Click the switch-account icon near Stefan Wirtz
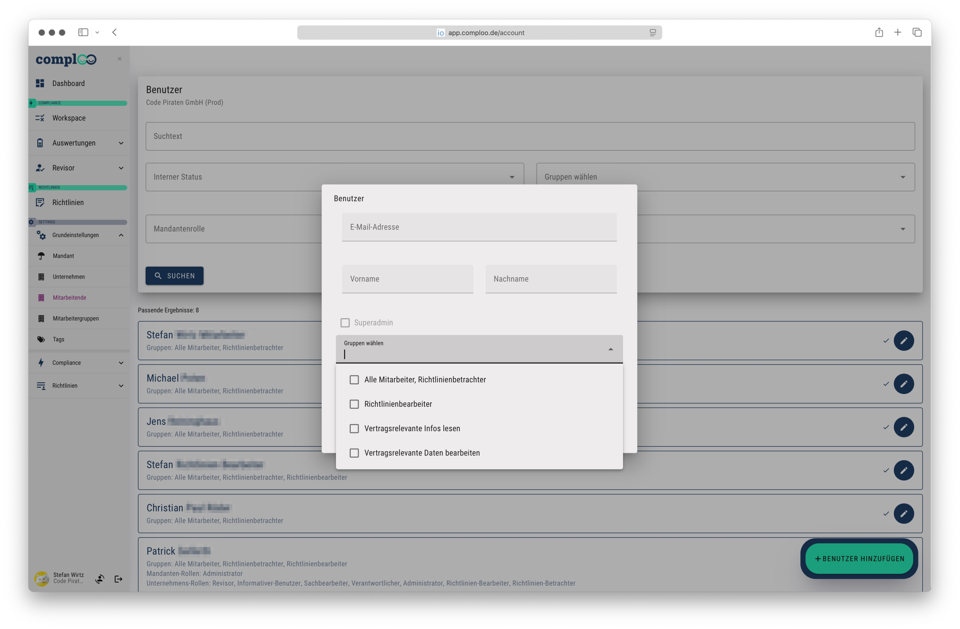960x629 pixels. coord(100,579)
